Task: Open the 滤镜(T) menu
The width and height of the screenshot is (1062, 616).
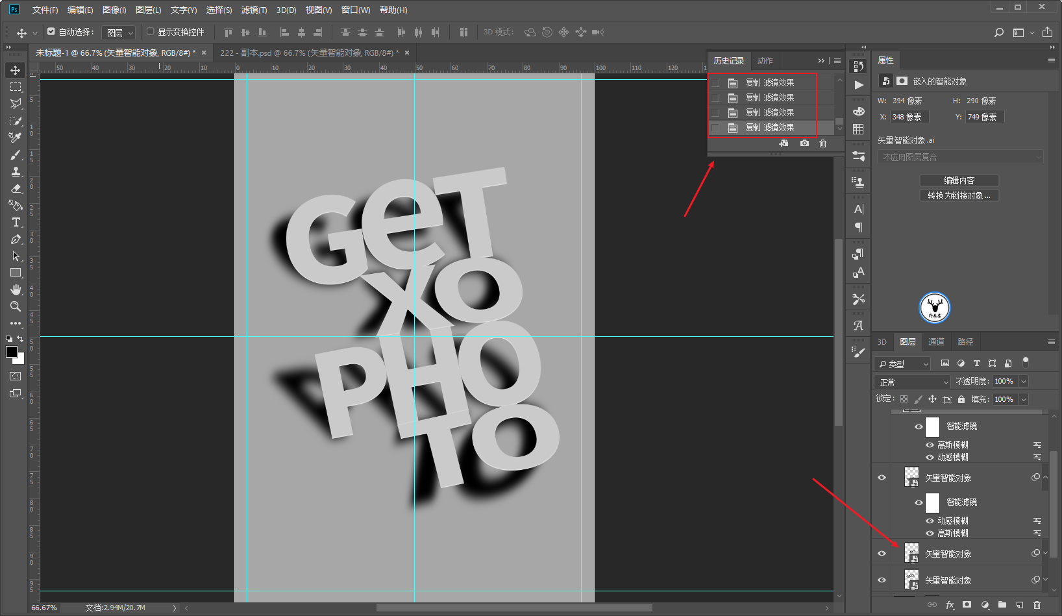Action: [x=254, y=10]
